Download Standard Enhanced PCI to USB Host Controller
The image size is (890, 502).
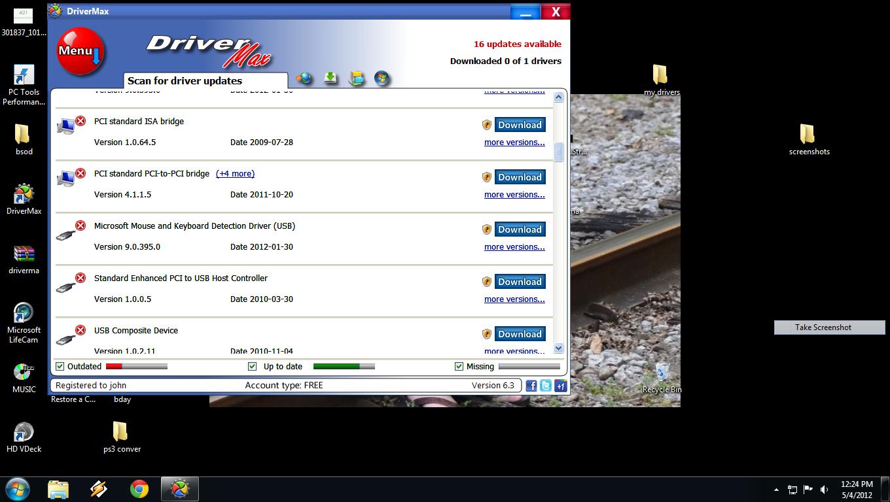coord(520,282)
